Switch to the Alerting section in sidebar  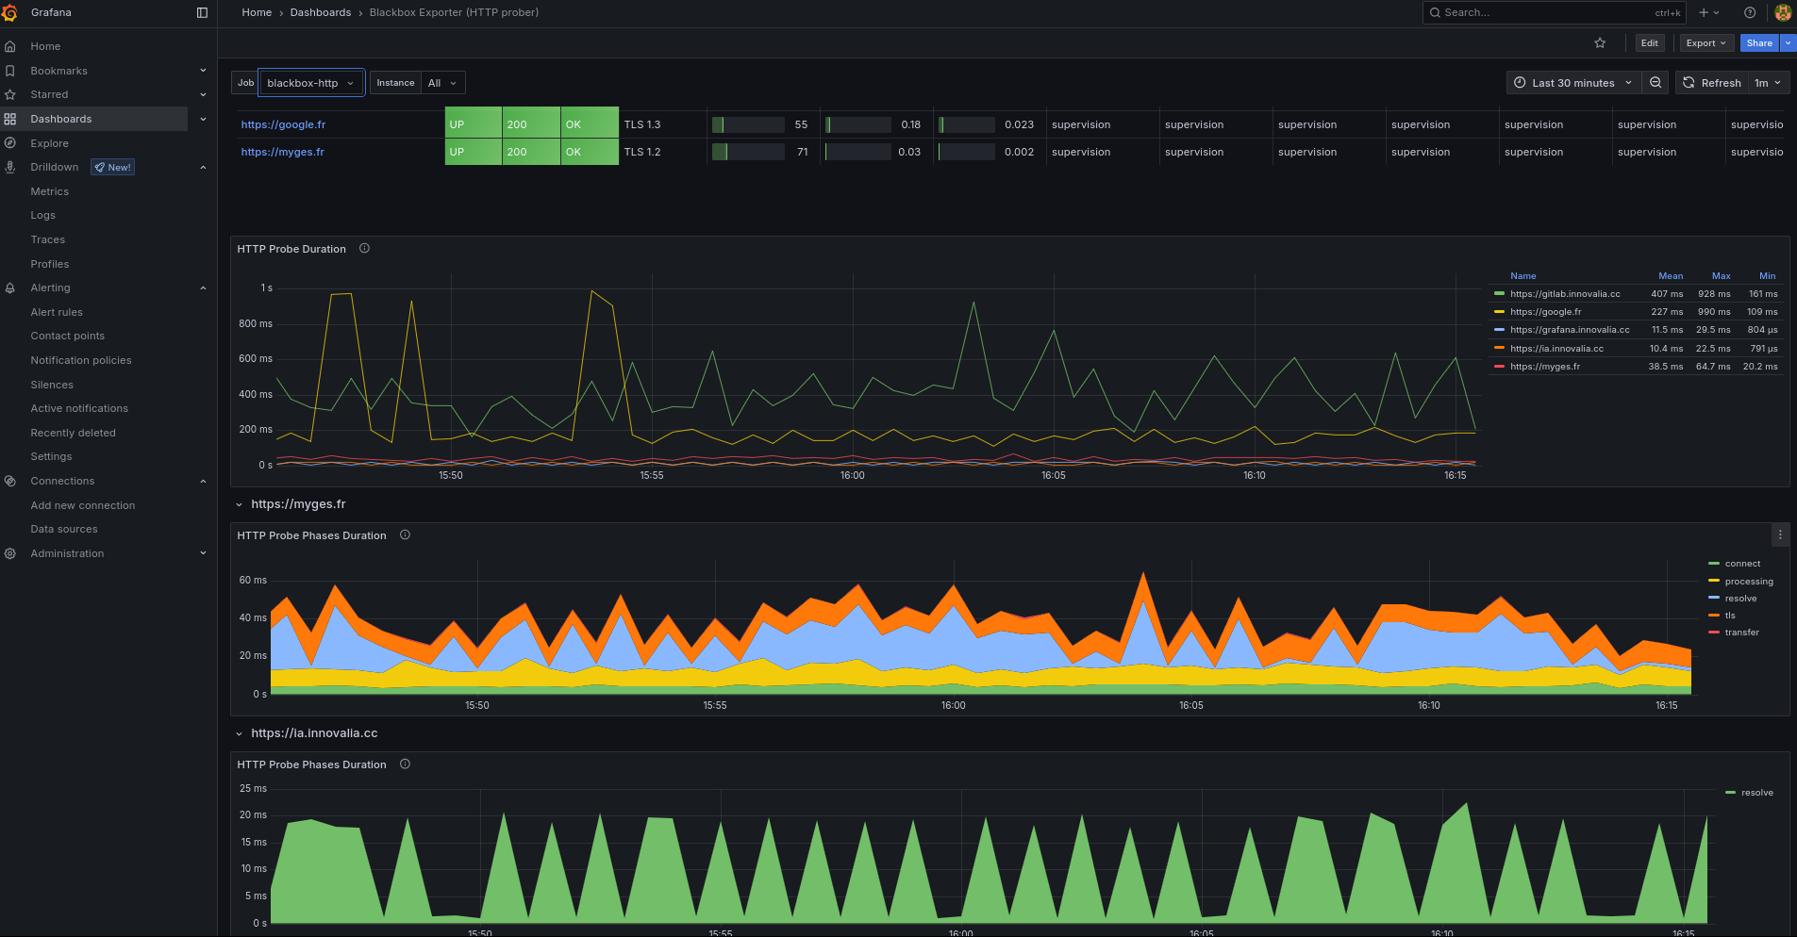pos(50,288)
